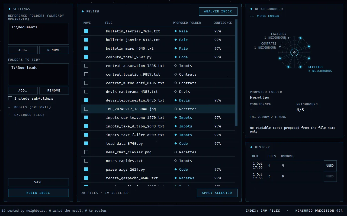Image resolution: width=347 pixels, height=216 pixels.
Task: Click the center node of the neighbourhood radar chart
Action: click(294, 52)
